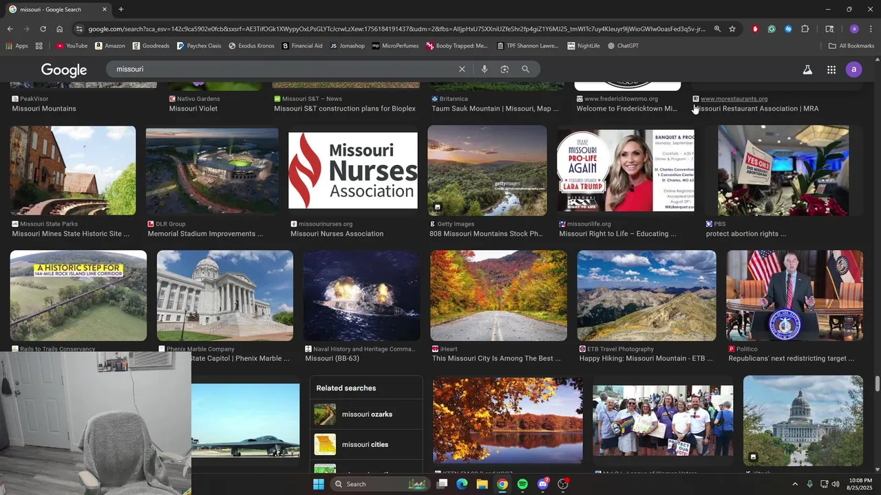The width and height of the screenshot is (881, 495).
Task: Open the Rails to Trails Conservancy image
Action: point(78,296)
